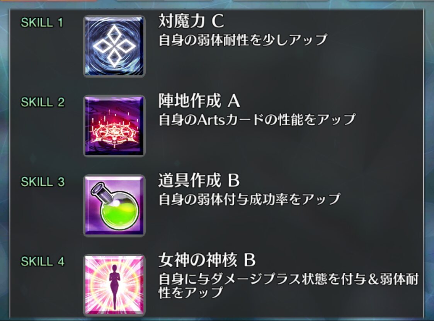Image resolution: width=434 pixels, height=321 pixels.
Task: Click description 自身のArtsカードの性能をアップ
Action: coord(257,119)
